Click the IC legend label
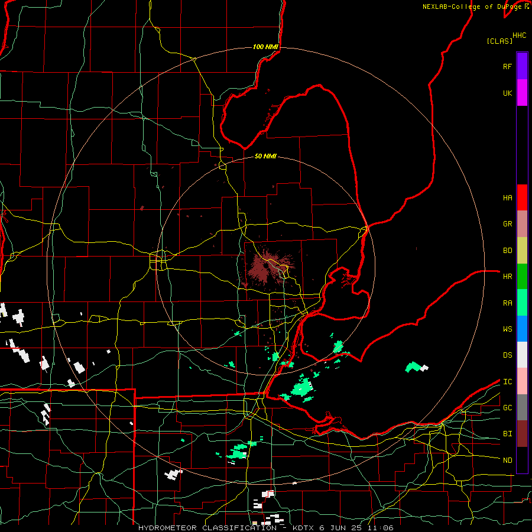The width and height of the screenshot is (532, 532). (x=507, y=382)
